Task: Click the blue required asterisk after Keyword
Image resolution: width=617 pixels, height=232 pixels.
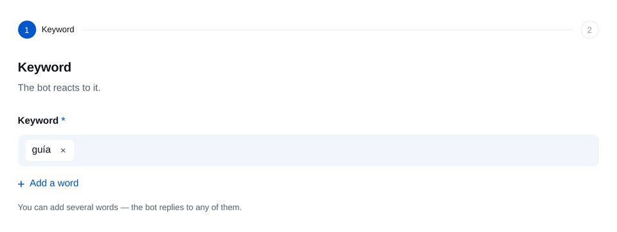Action: [63, 119]
